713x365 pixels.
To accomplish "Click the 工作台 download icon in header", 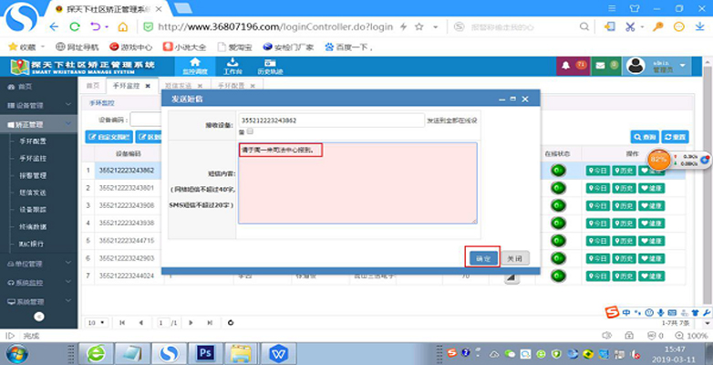I will pos(232,65).
